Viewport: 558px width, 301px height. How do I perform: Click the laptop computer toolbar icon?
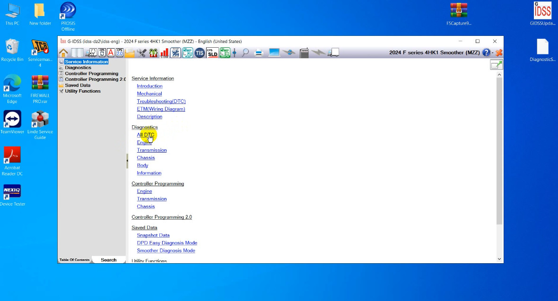(x=274, y=52)
